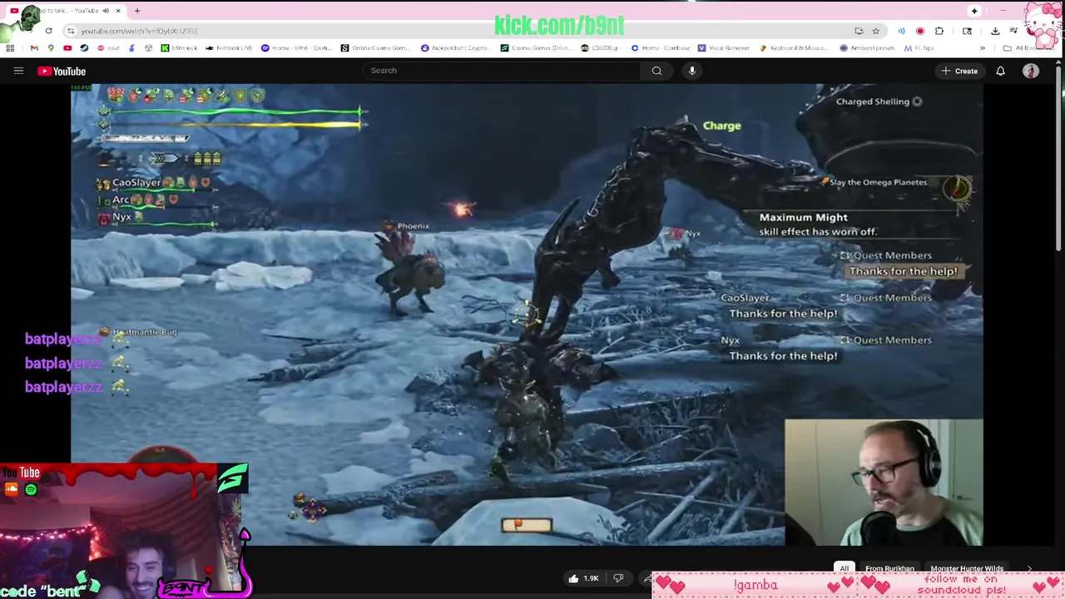Screen dimensions: 1065x599
Task: Open the b9nt kick bookmark
Action: [x=179, y=48]
